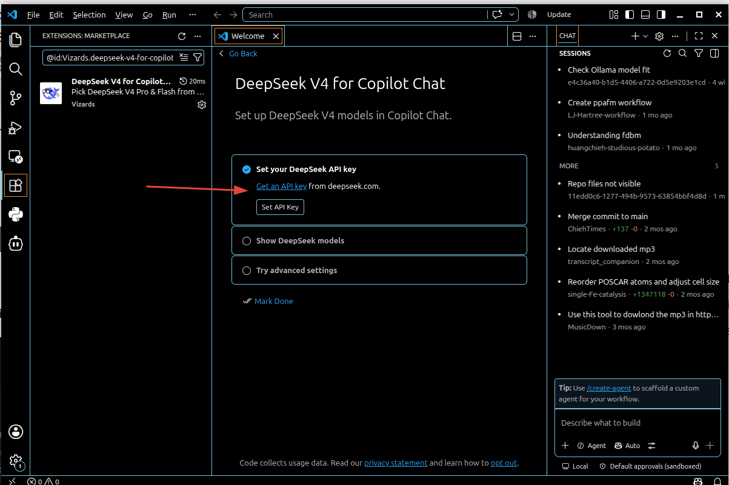Open the Remote Explorer view
The width and height of the screenshot is (729, 485).
[x=16, y=156]
